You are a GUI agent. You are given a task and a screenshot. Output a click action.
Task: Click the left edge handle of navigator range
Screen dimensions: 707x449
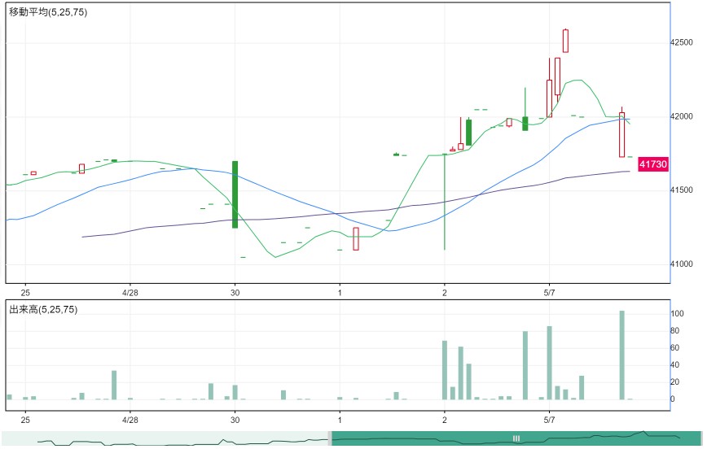pos(330,438)
